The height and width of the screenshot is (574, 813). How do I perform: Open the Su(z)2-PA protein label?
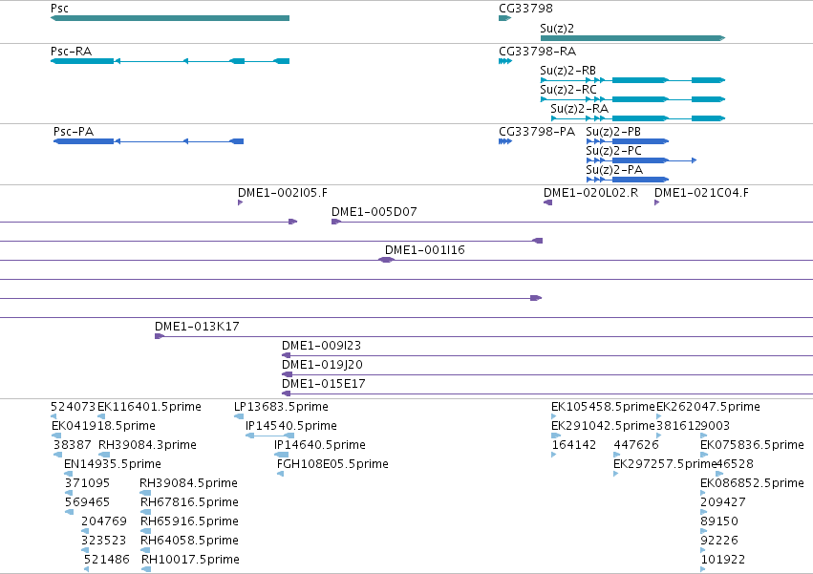(614, 170)
